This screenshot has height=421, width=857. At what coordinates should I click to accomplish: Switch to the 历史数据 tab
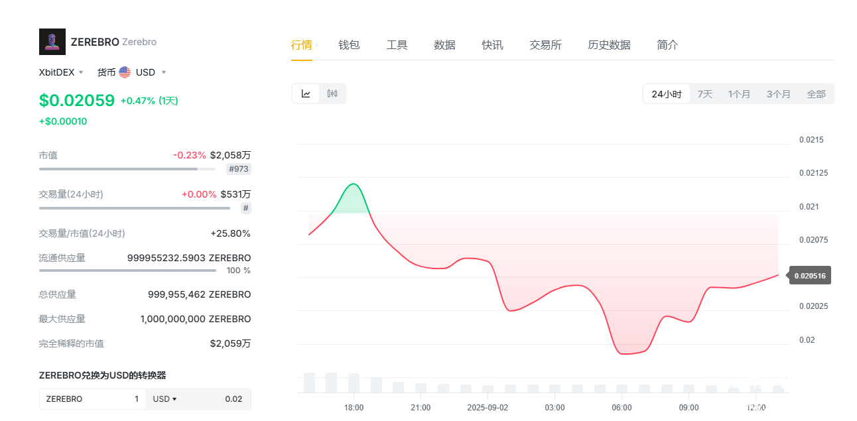point(609,45)
